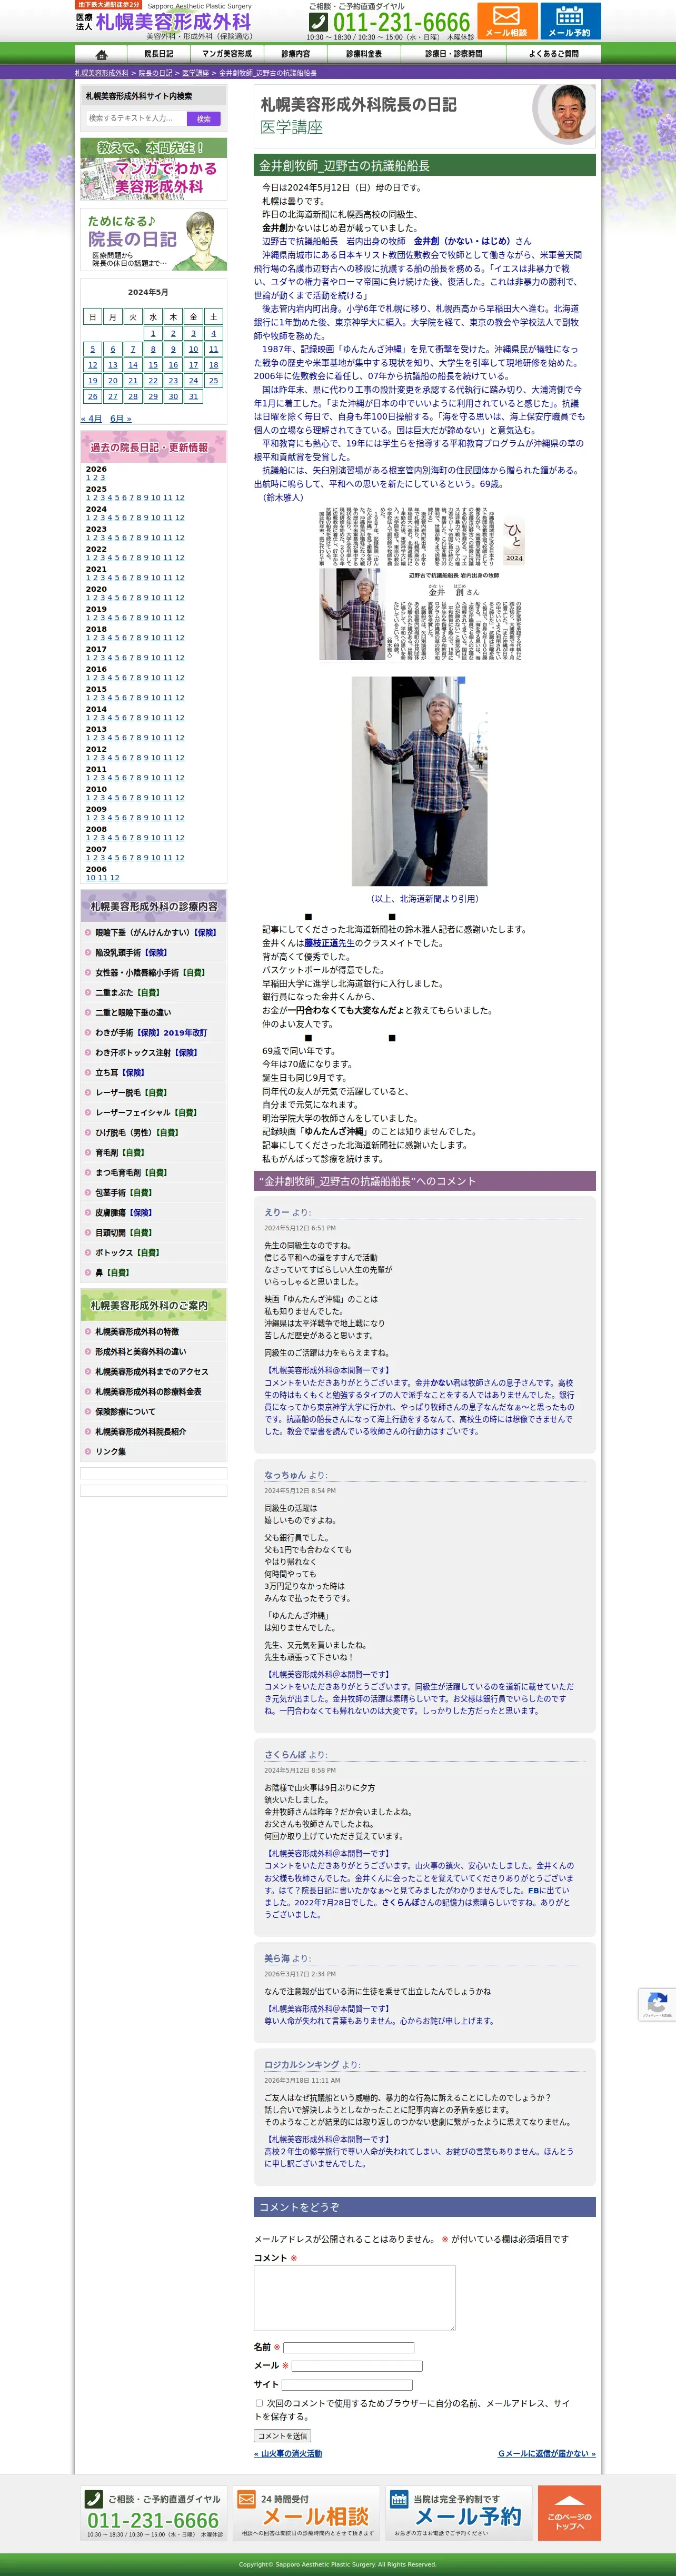676x2576 pixels.
Task: Click the 院長の日記 breadcrumb link
Action: (x=155, y=73)
